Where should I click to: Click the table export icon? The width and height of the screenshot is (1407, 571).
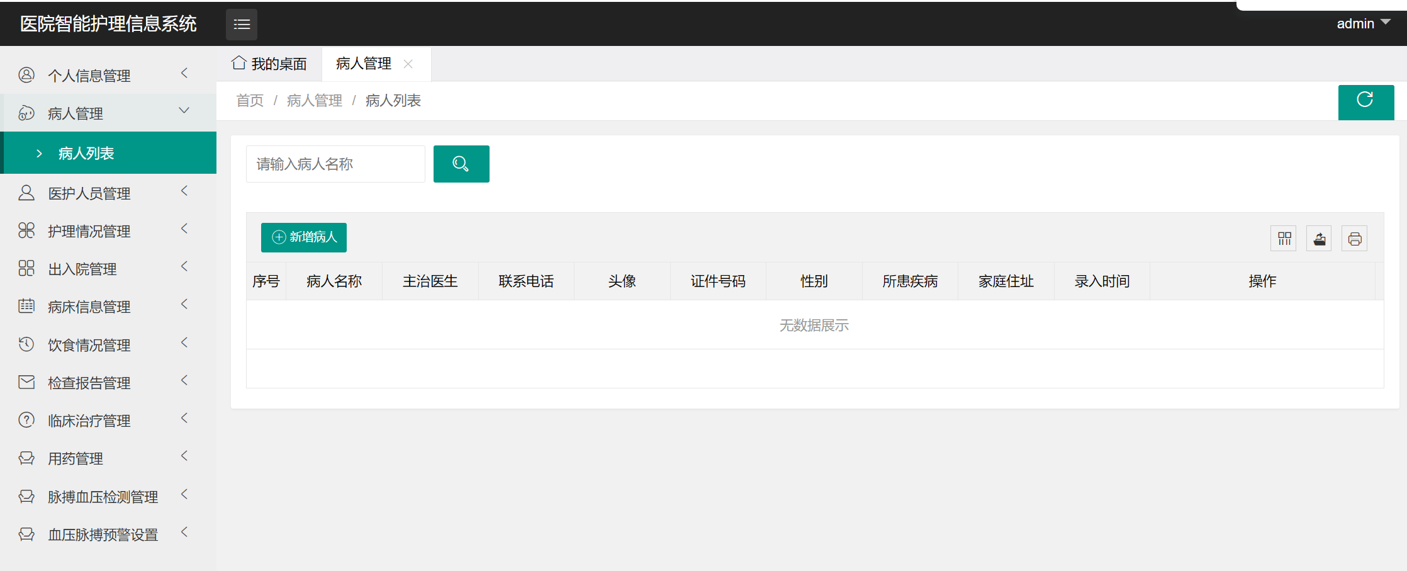pos(1319,239)
